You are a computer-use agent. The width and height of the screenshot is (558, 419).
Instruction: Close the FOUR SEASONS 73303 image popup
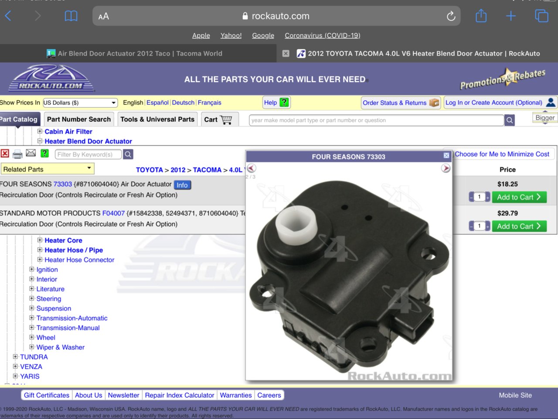coord(446,156)
